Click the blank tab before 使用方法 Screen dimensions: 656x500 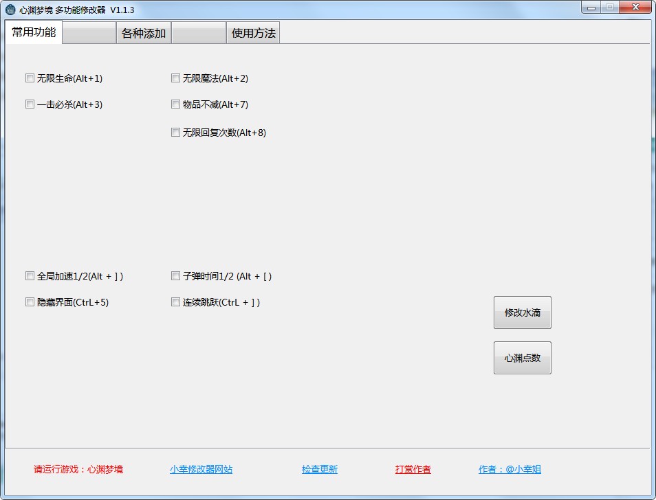(x=199, y=33)
